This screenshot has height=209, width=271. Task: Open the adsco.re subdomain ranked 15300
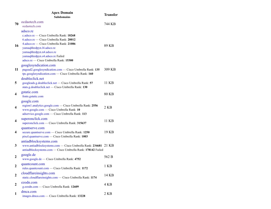[x=27, y=60]
